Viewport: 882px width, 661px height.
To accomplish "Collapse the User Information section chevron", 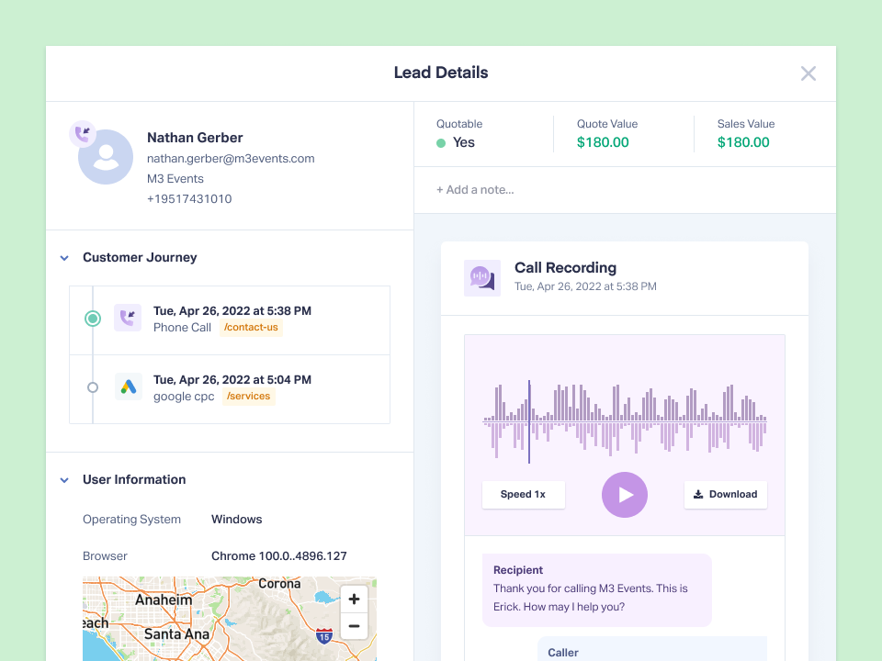I will click(x=64, y=479).
